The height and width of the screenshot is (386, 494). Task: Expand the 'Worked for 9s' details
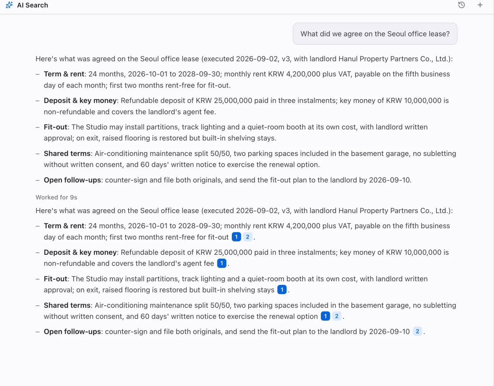(56, 197)
